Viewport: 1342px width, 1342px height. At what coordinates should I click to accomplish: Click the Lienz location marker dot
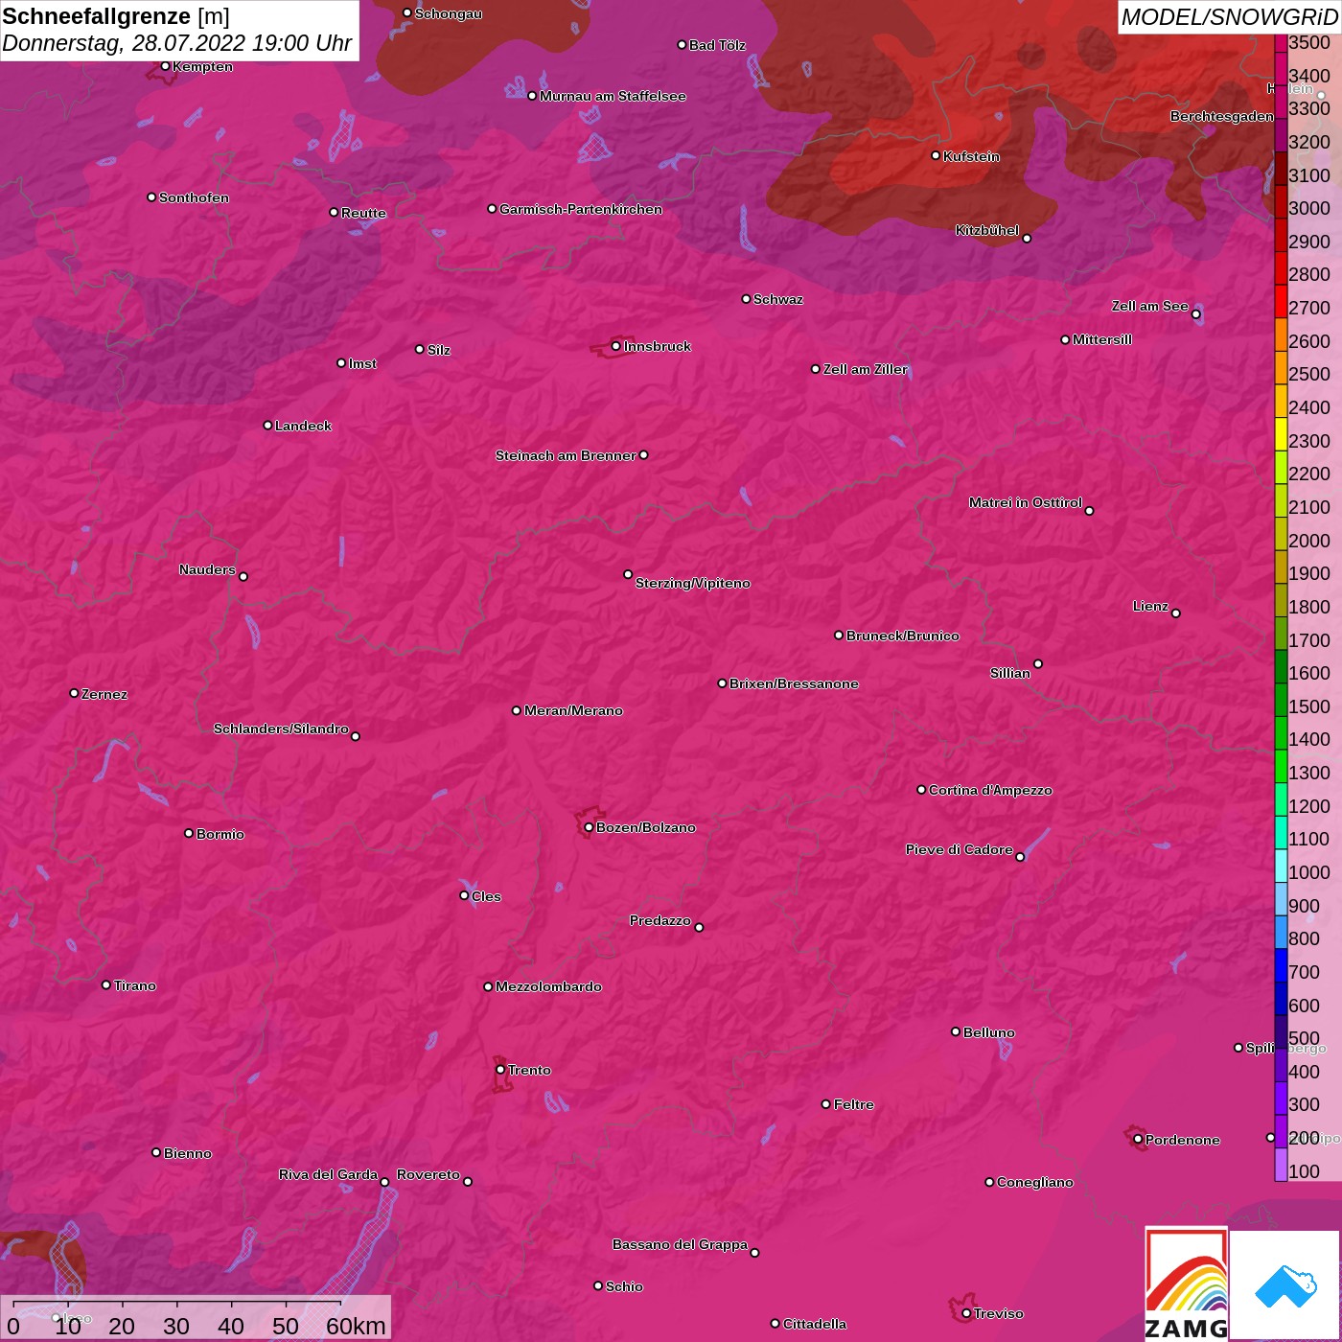coord(1176,613)
